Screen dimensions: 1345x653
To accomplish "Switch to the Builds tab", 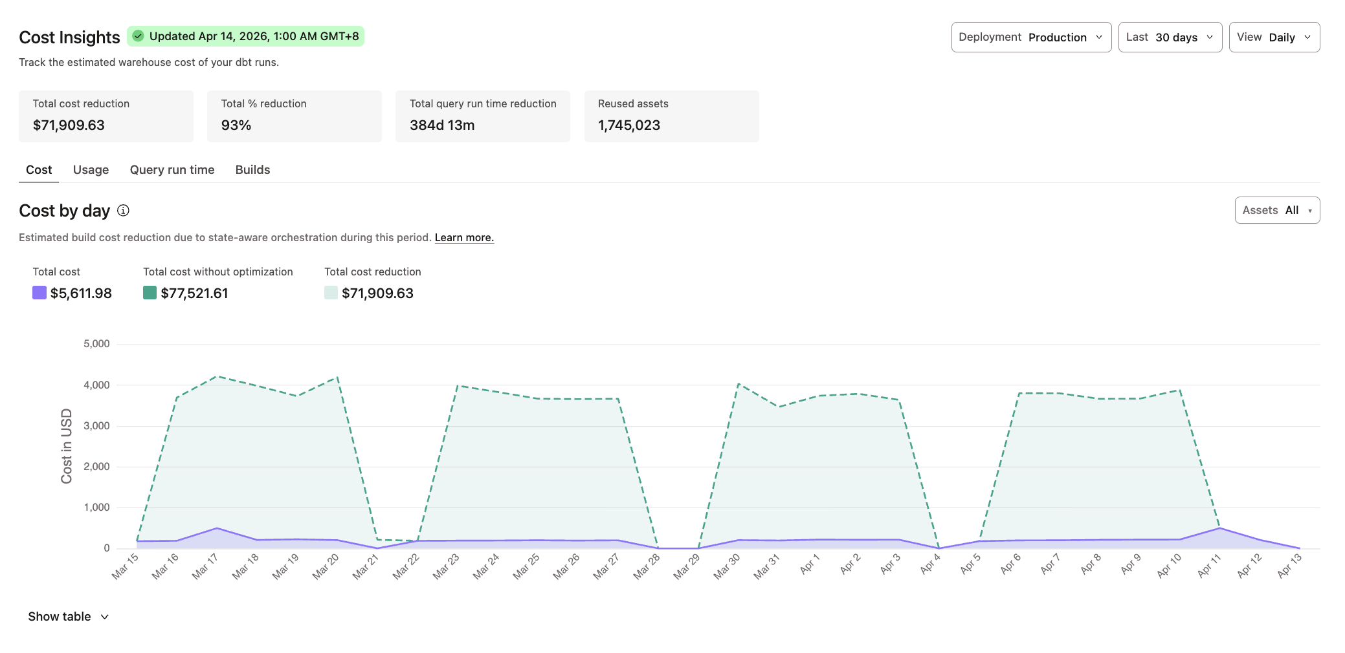I will click(252, 169).
